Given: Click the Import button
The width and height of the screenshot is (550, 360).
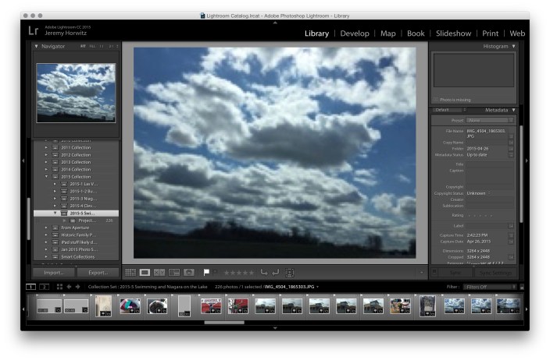Looking at the screenshot, I should (x=53, y=273).
